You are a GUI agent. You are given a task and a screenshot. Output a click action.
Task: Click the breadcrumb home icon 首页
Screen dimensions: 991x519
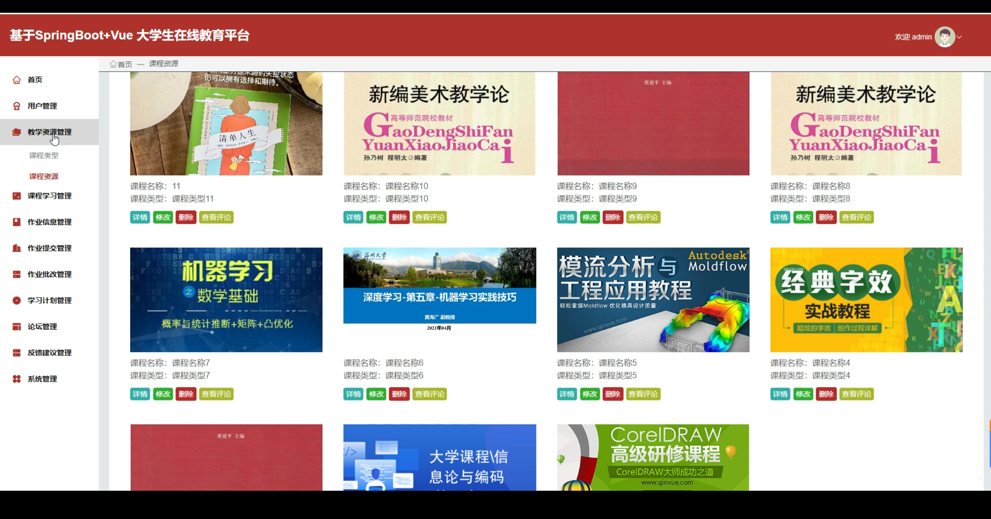(x=113, y=64)
